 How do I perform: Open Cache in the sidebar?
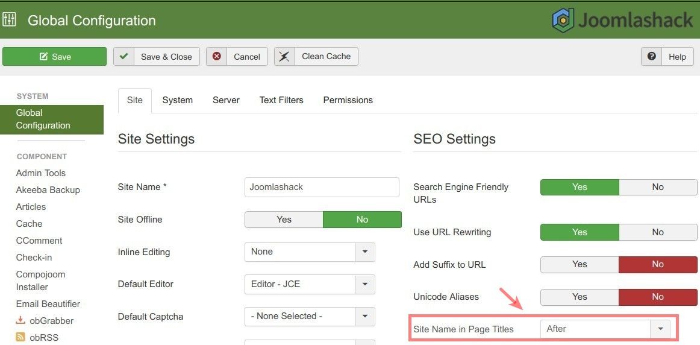point(29,224)
